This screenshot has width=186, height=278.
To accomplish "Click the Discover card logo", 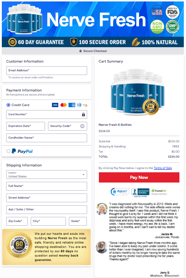I will coord(85,105).
